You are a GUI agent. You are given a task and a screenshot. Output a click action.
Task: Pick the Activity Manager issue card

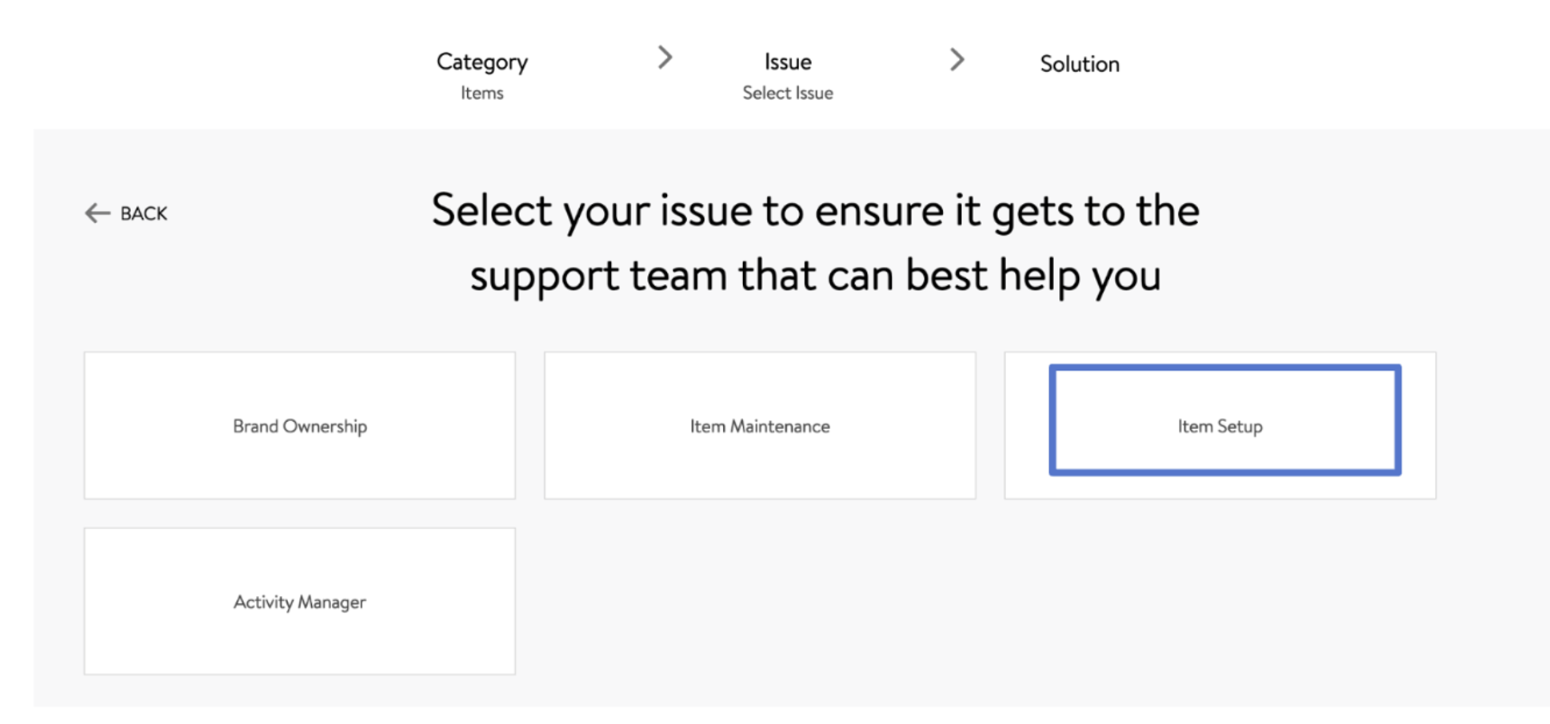pyautogui.click(x=300, y=602)
